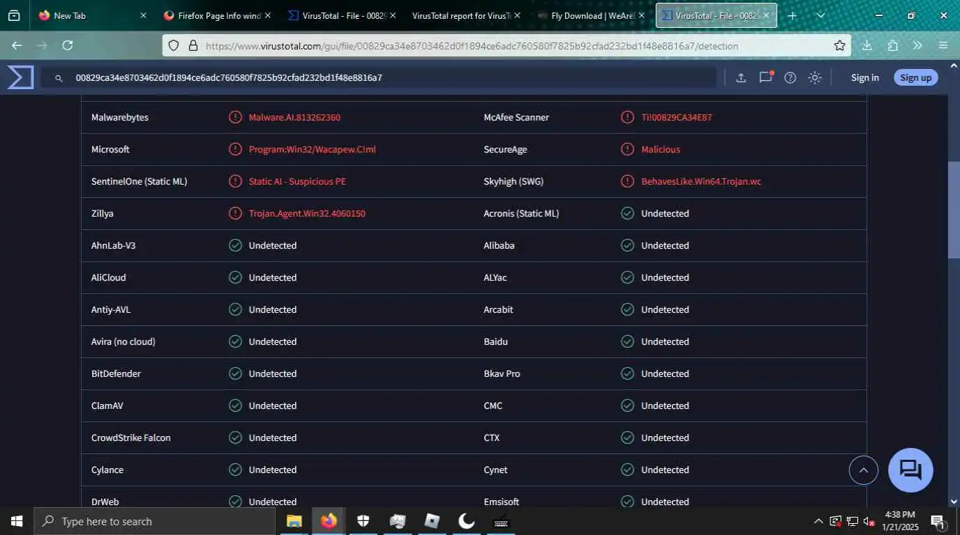Image resolution: width=960 pixels, height=535 pixels.
Task: Click the SecureAge Malicious result
Action: click(x=660, y=149)
